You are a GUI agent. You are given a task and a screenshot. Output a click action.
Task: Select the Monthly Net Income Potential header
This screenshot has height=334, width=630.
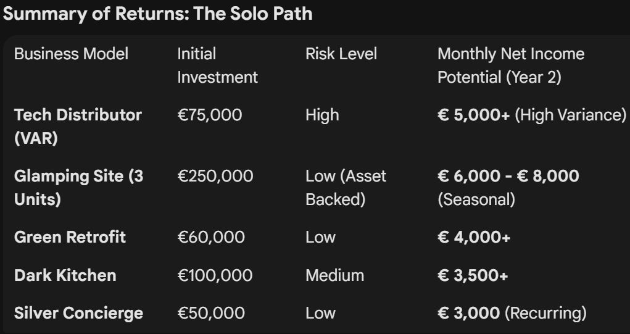pos(510,65)
